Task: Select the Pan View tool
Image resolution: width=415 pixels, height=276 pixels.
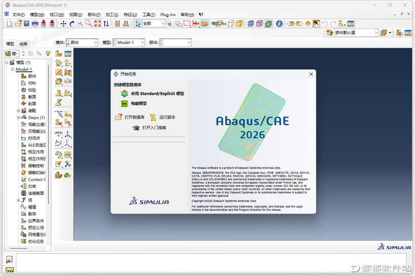Action: click(x=64, y=24)
